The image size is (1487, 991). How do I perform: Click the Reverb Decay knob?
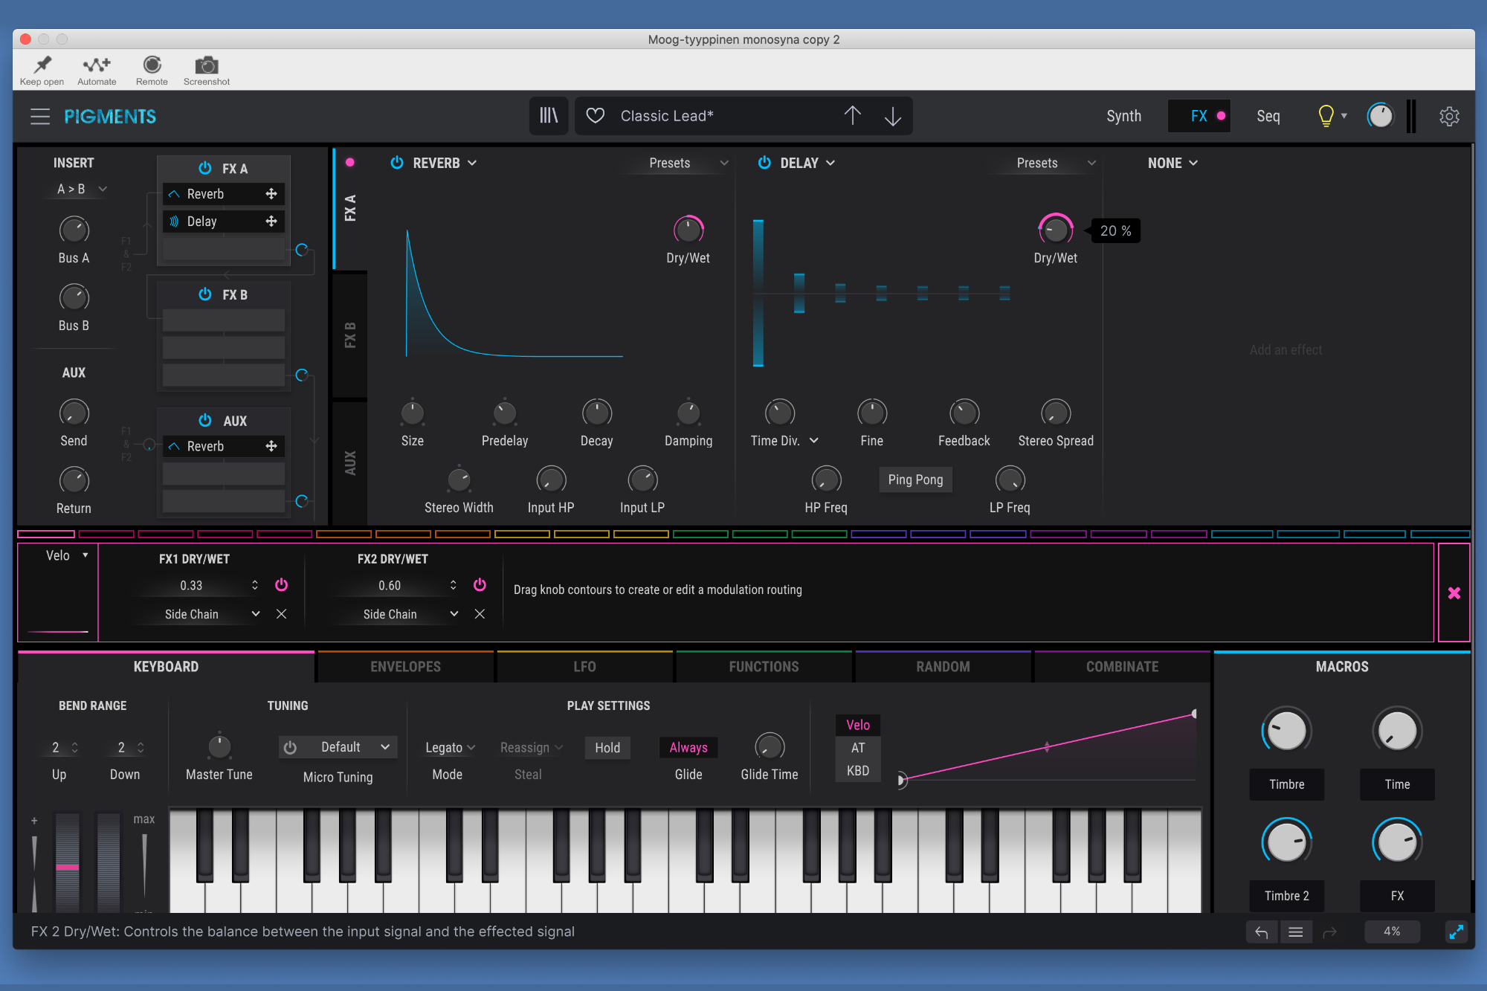[596, 413]
